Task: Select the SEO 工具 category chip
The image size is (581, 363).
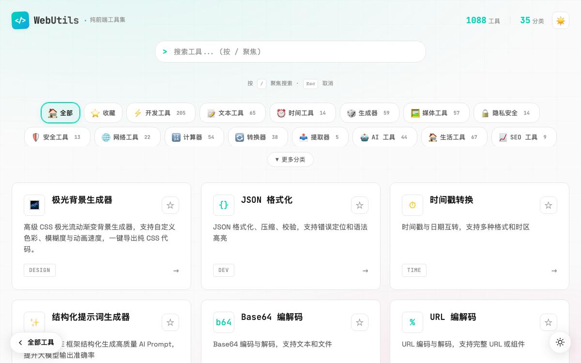Action: (x=524, y=137)
